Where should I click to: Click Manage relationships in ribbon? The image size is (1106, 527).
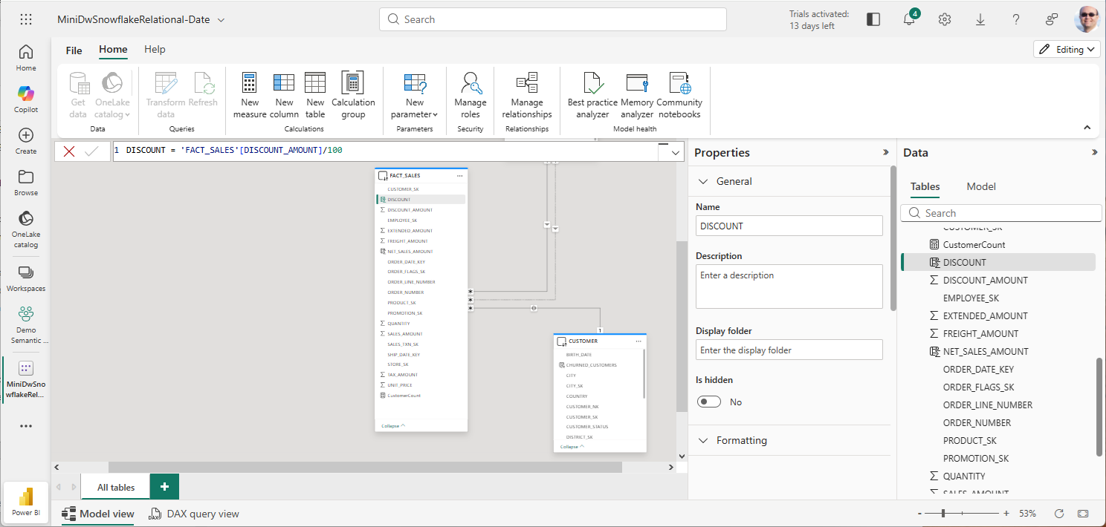526,83
